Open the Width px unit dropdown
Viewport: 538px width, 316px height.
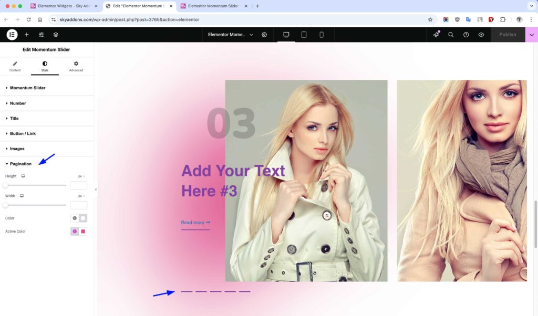81,196
